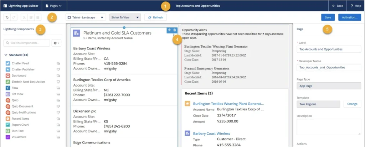Screen dimensions: 365x151
Task: Click the Recent Items (3) heading
Action: [199, 93]
